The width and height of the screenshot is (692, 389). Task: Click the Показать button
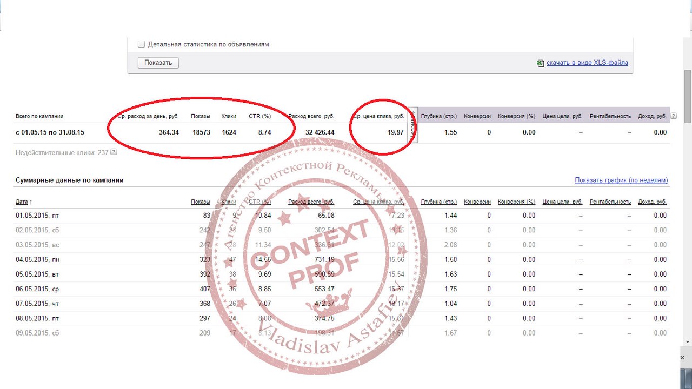coord(158,63)
